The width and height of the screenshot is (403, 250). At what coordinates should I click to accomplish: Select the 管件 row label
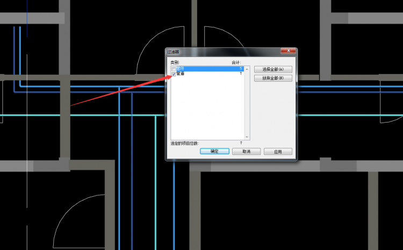point(180,69)
